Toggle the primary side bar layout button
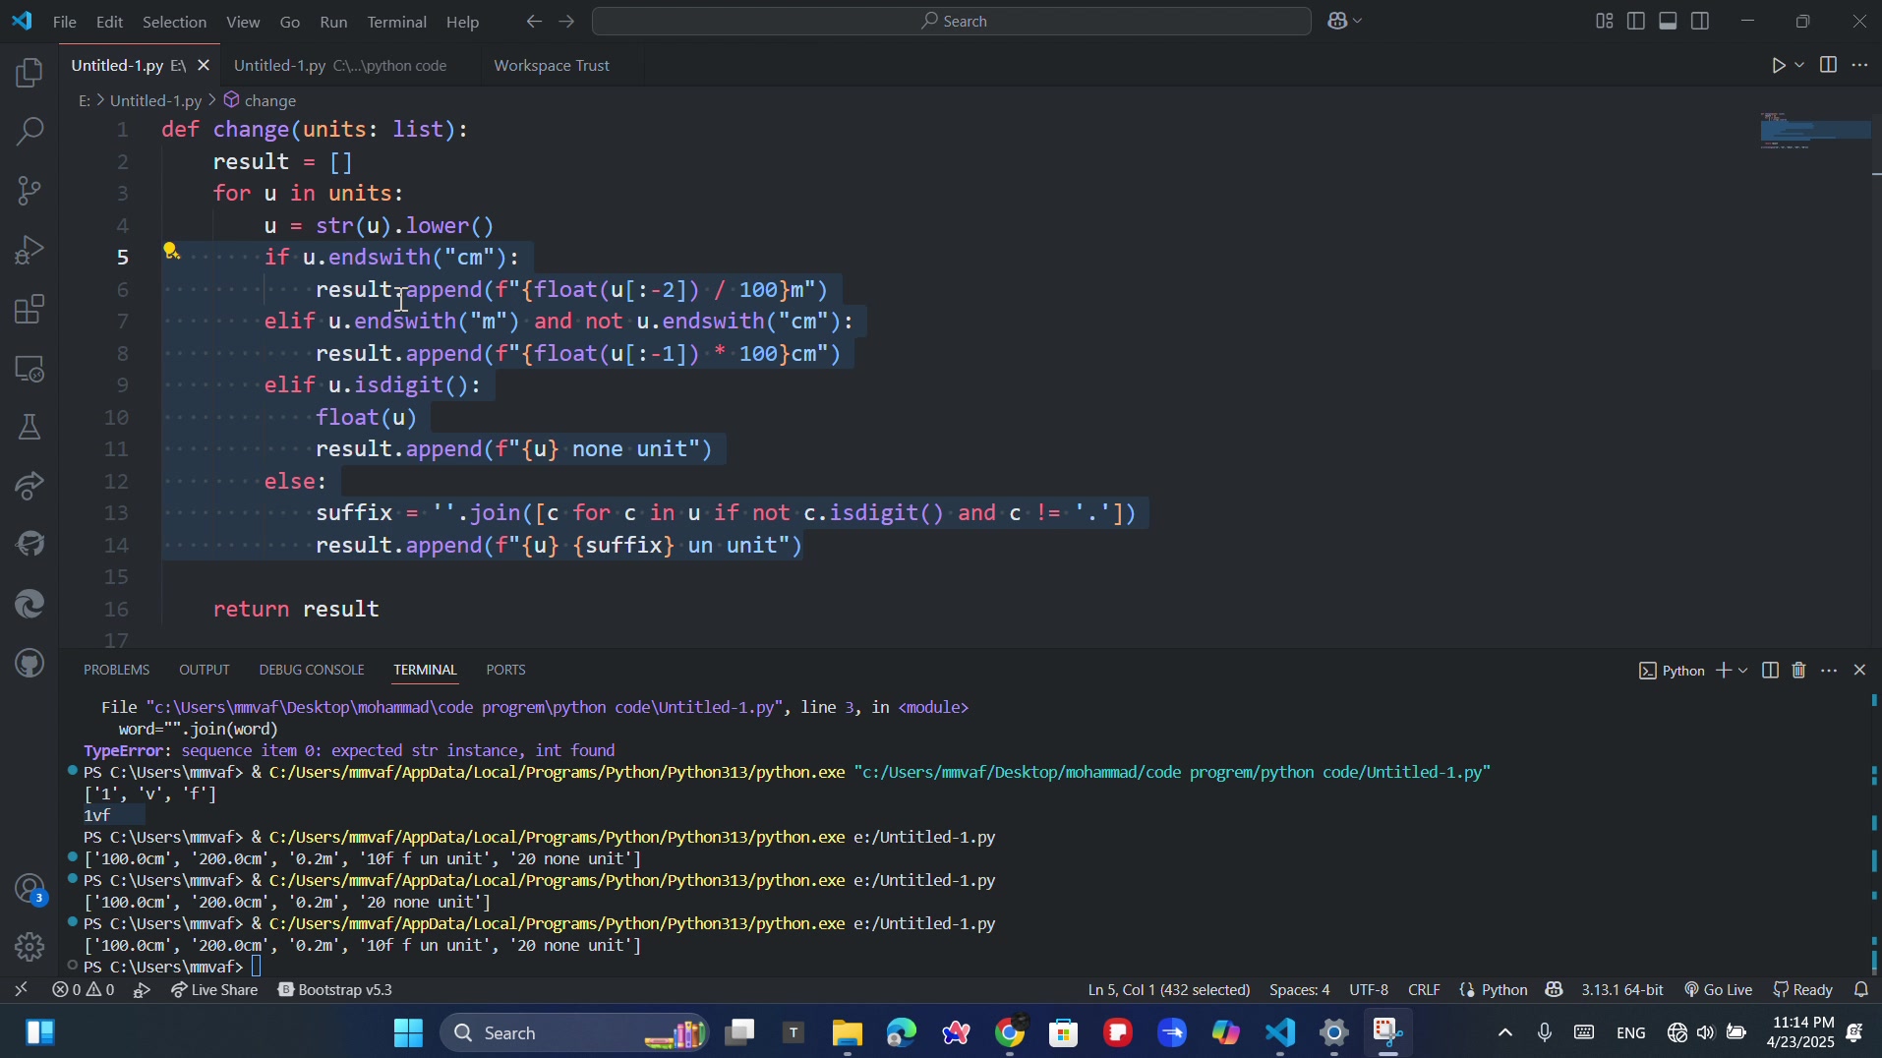 tap(1637, 22)
